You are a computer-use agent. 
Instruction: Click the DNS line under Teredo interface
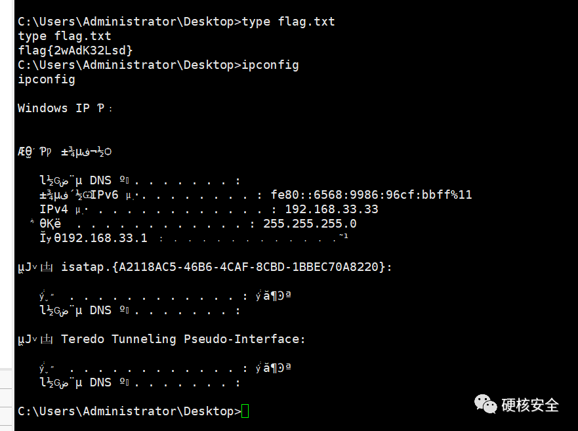(x=140, y=382)
